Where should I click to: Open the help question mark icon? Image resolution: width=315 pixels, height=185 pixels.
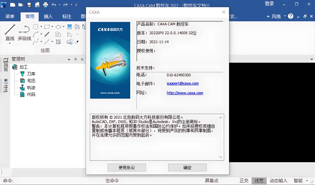[290, 16]
